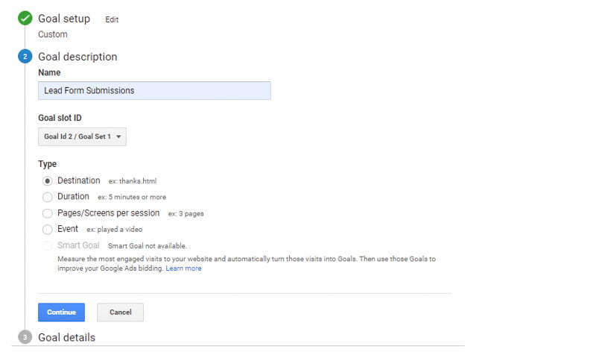Cancel the goal creation
Viewport: 596px width, 352px height.
120,312
